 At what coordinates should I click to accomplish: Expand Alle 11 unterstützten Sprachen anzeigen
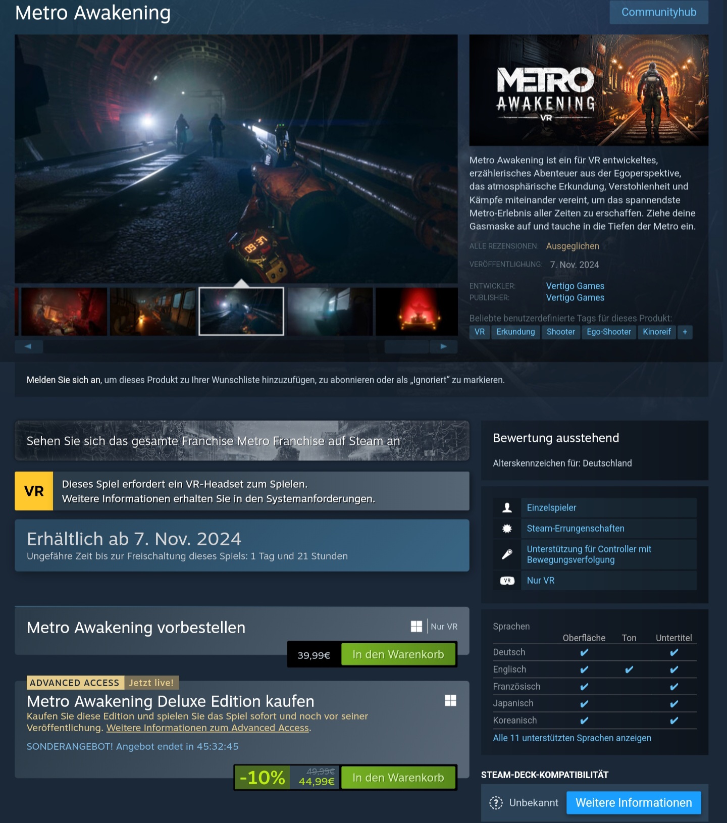pos(572,738)
